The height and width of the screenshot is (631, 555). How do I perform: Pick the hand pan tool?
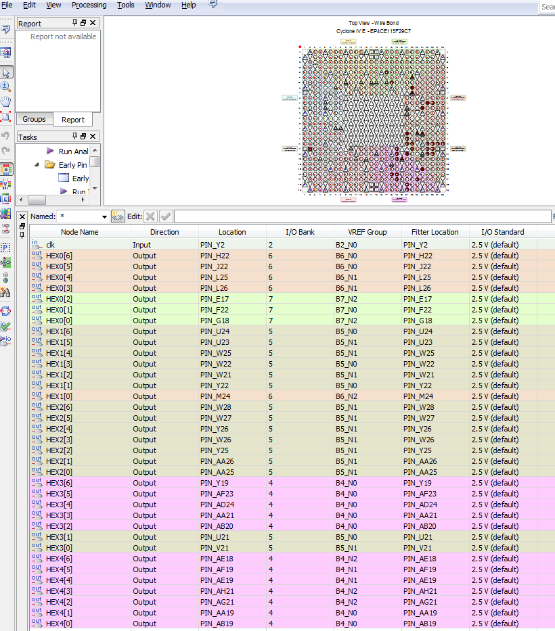6,101
